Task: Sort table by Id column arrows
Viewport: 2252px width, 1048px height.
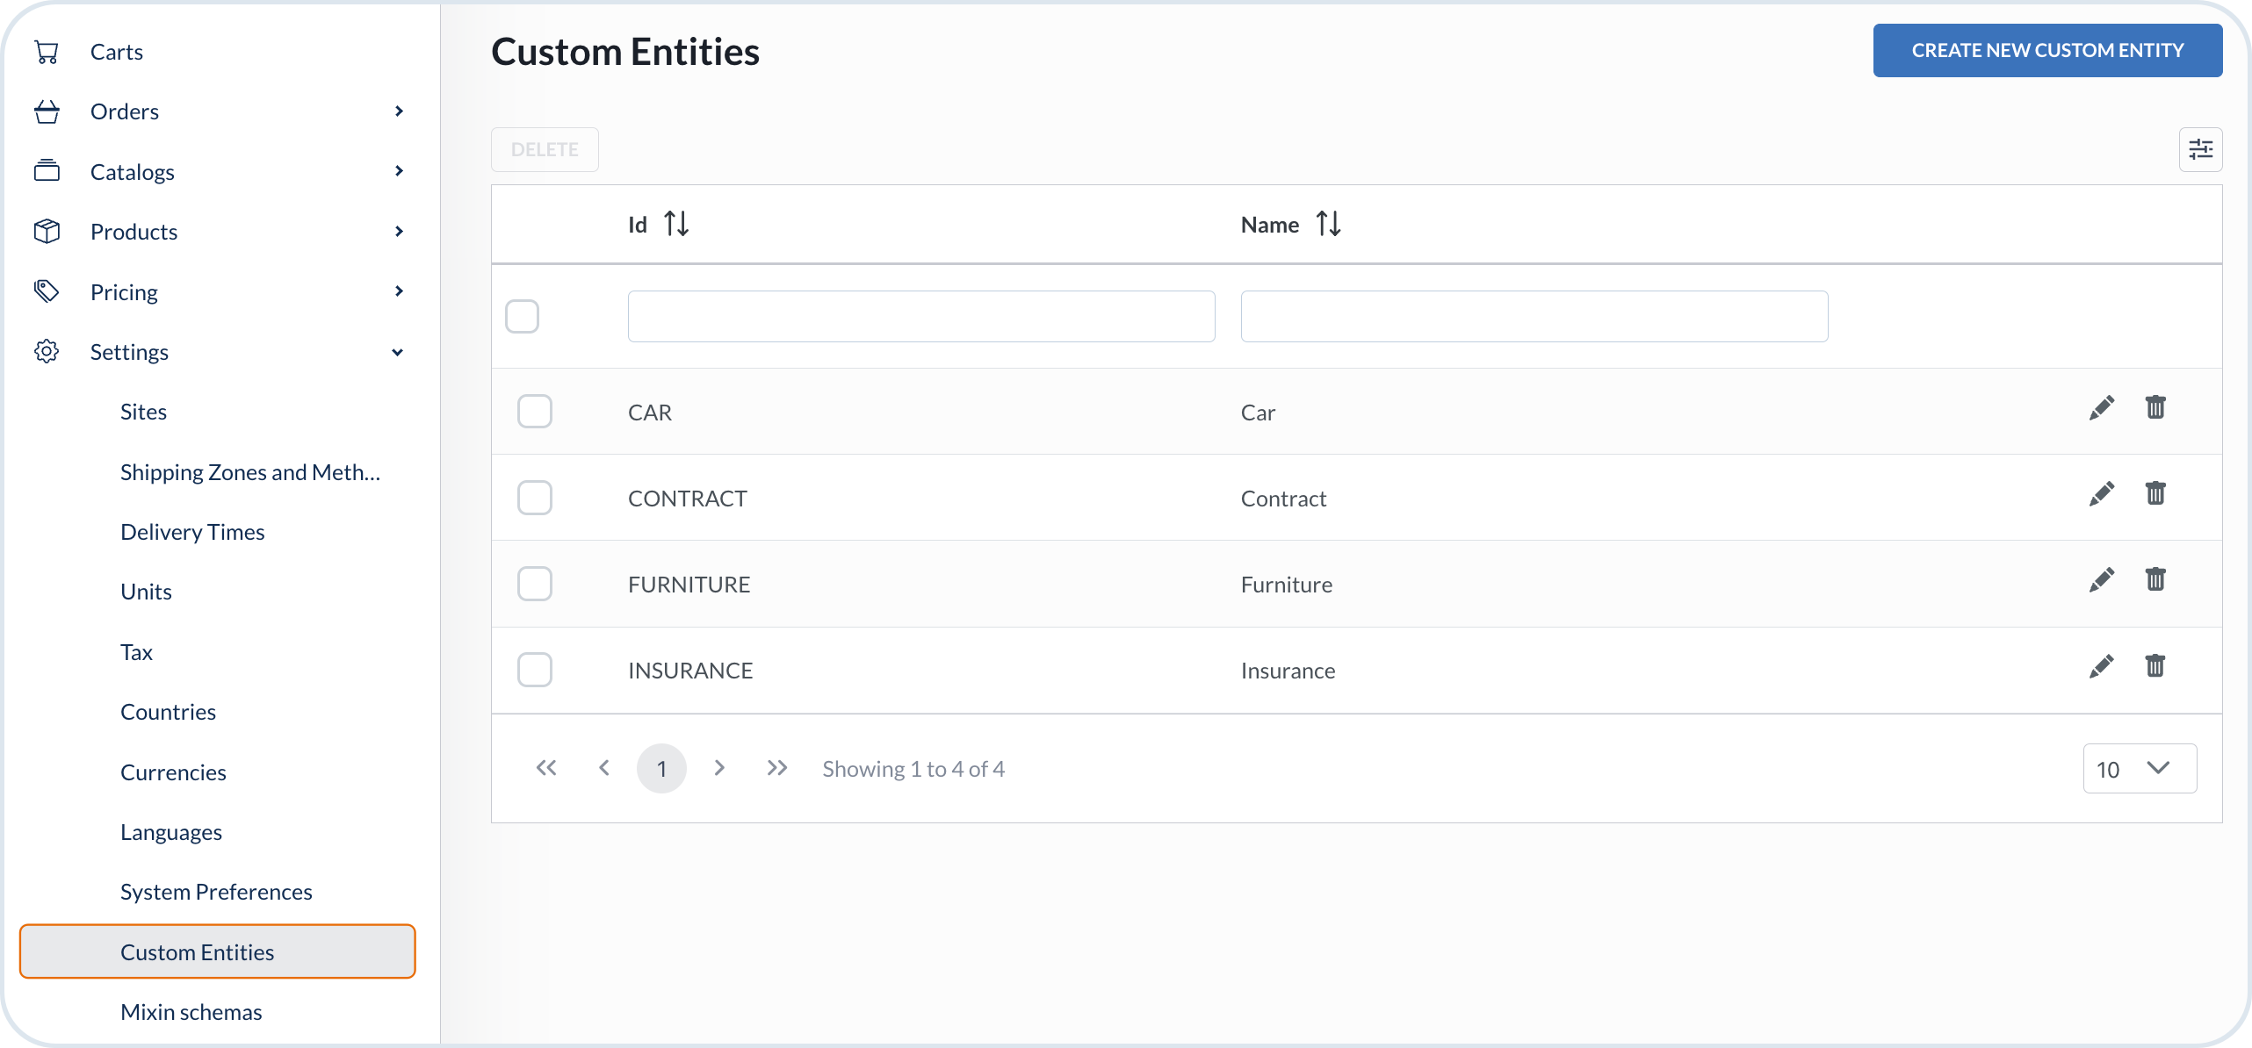Action: [676, 224]
